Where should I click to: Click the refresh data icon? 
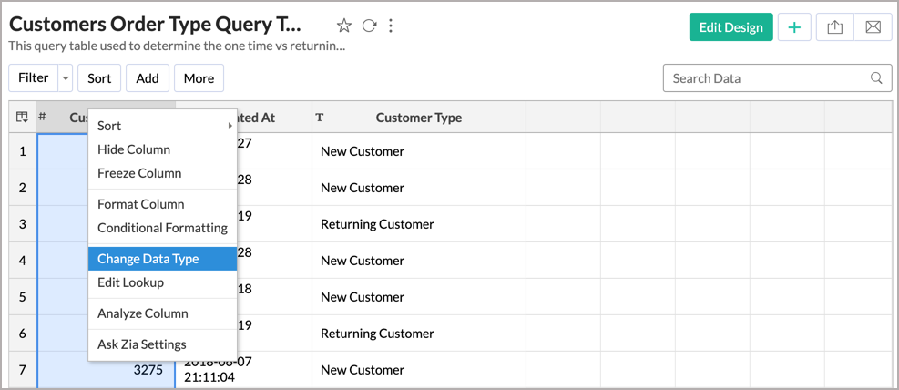tap(369, 26)
